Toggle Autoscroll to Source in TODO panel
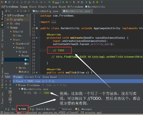This screenshot has width=143, height=115. [10, 99]
